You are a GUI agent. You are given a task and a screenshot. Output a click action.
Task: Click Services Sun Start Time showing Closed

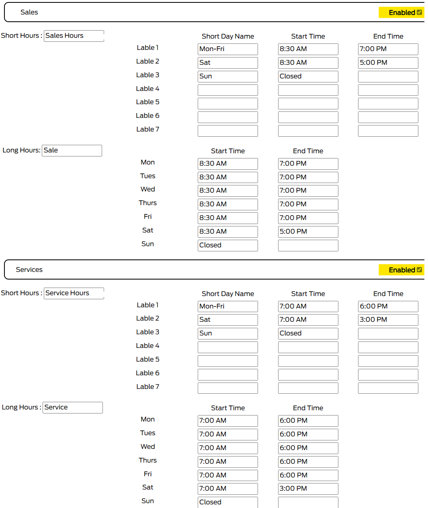pyautogui.click(x=228, y=502)
